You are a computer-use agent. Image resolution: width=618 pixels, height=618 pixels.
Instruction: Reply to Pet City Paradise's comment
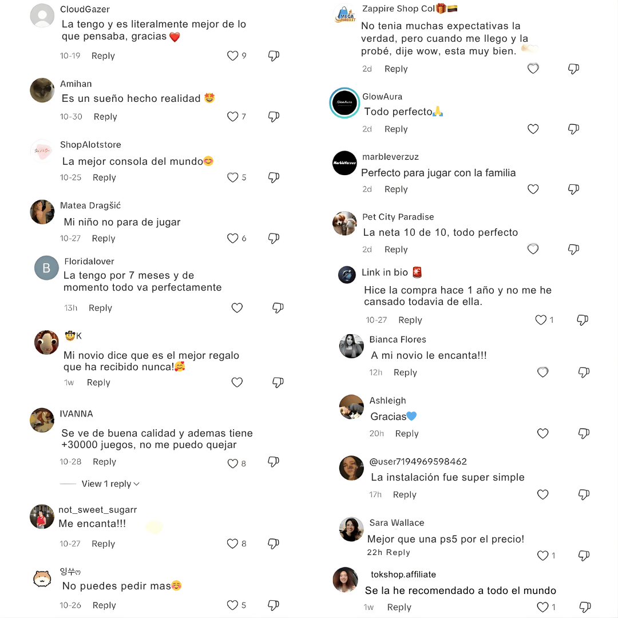[396, 249]
